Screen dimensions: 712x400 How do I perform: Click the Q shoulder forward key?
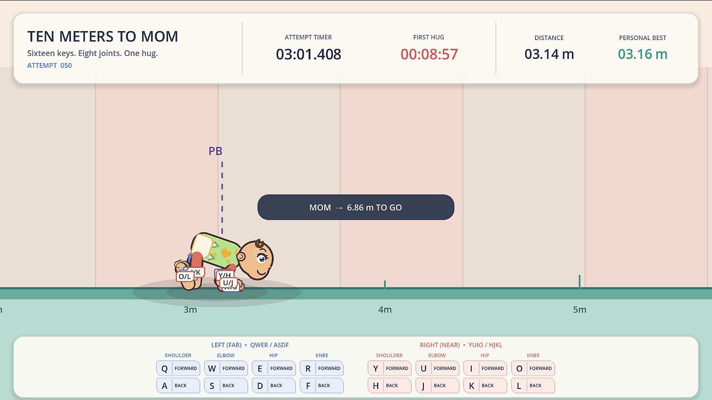[x=178, y=368]
